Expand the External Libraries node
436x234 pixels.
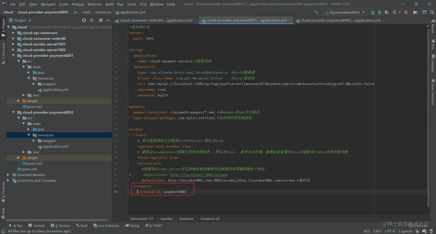click(8, 175)
